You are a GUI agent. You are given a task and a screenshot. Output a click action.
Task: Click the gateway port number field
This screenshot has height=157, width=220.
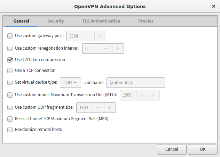75,36
